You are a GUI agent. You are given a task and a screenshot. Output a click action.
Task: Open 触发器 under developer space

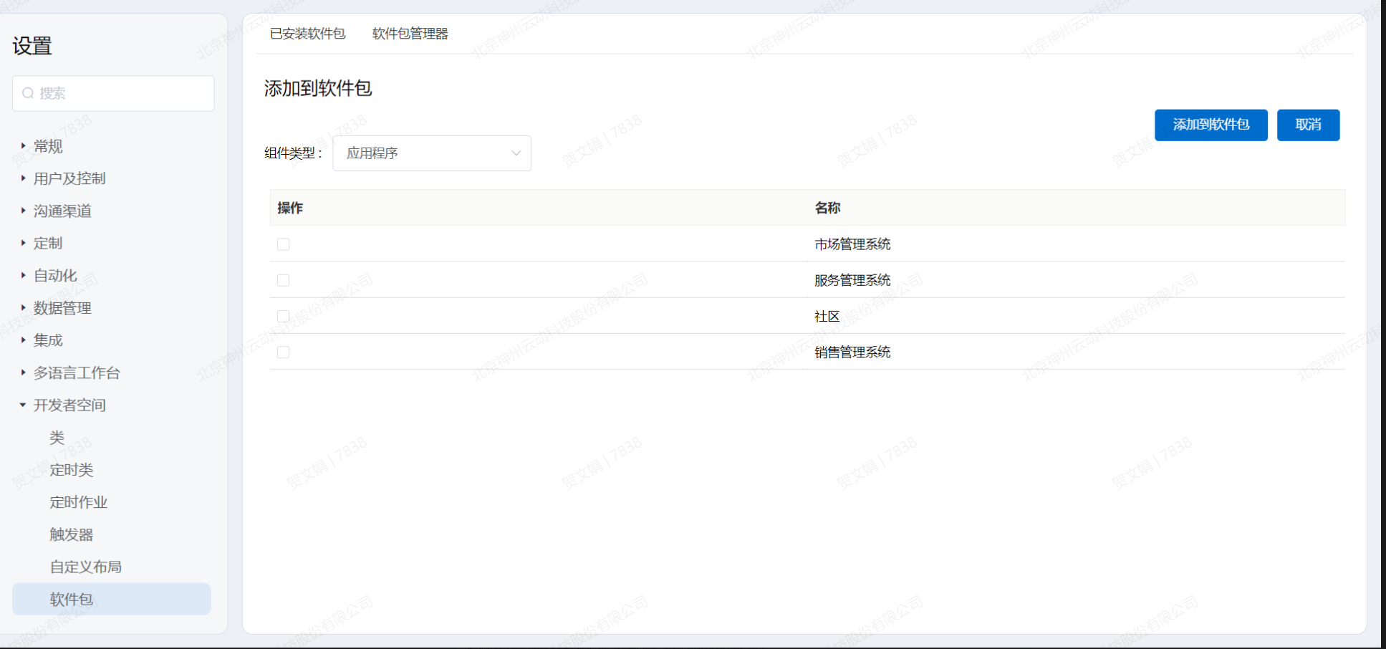pos(72,534)
